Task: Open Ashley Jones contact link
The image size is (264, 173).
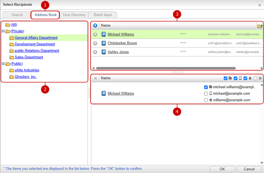Action: pos(118,52)
